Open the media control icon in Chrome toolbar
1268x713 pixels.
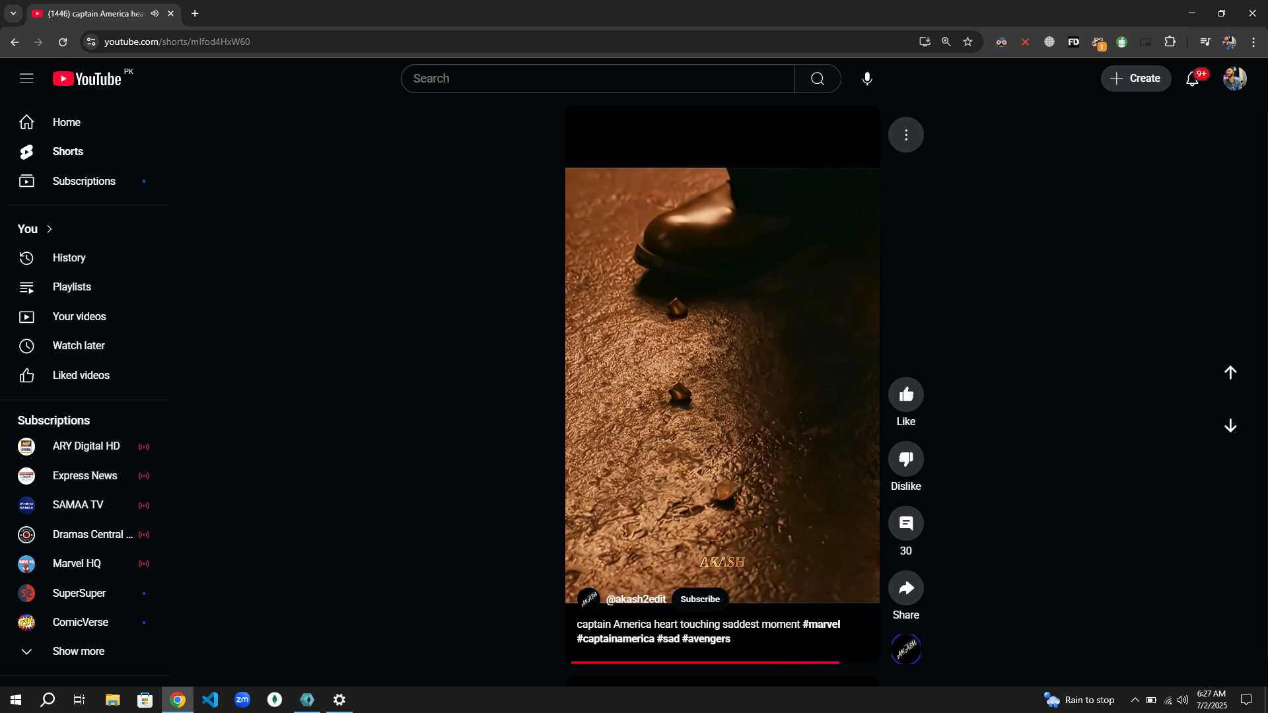[1205, 42]
